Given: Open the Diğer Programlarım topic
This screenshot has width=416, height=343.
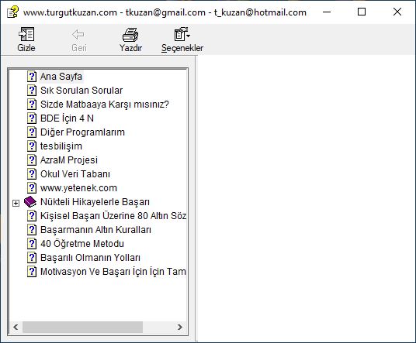Looking at the screenshot, I should (82, 132).
